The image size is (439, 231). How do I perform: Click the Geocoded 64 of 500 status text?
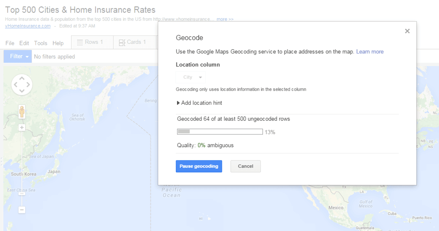[x=233, y=119]
